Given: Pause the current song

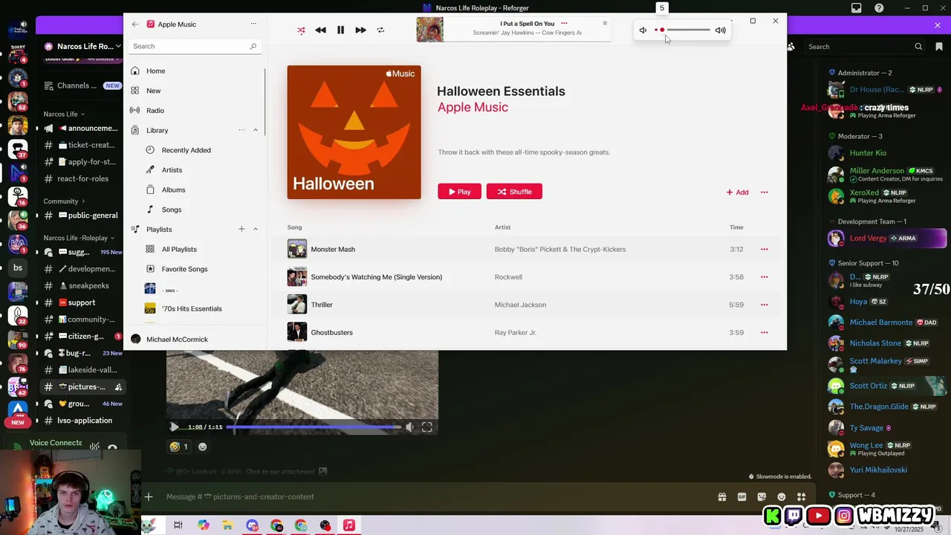Looking at the screenshot, I should pos(340,30).
